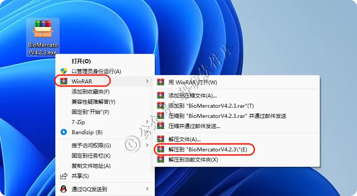Screen dimensions: 357x196
Task: Click WinRAR icon beside 添加到 "BioMercatorV4.2.3.rar"(T)
Action: (161, 106)
